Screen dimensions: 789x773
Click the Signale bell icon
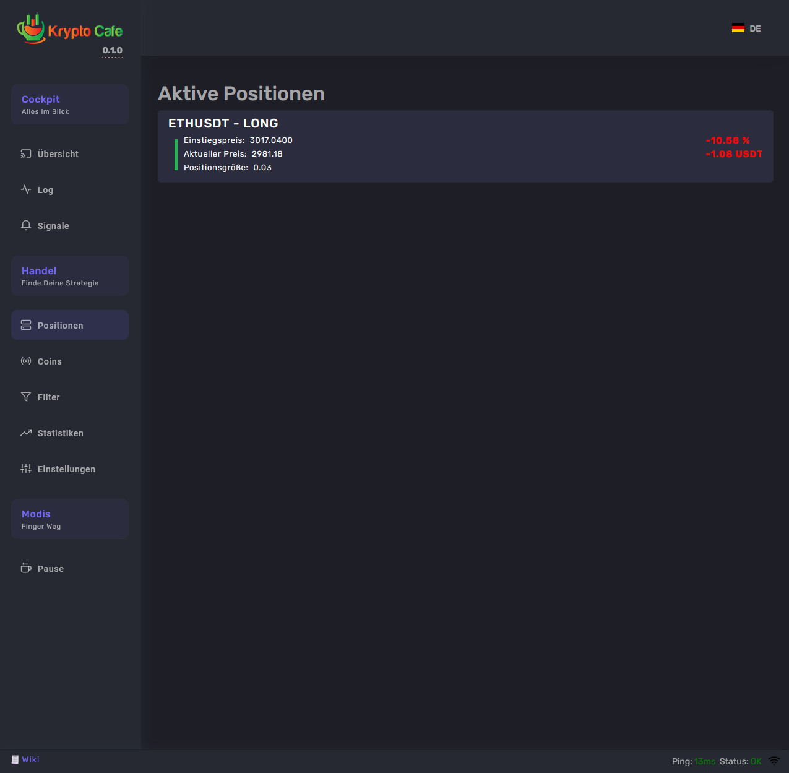coord(26,225)
